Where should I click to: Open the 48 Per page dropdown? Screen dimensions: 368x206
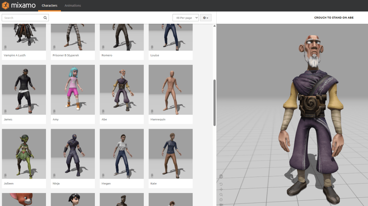185,18
